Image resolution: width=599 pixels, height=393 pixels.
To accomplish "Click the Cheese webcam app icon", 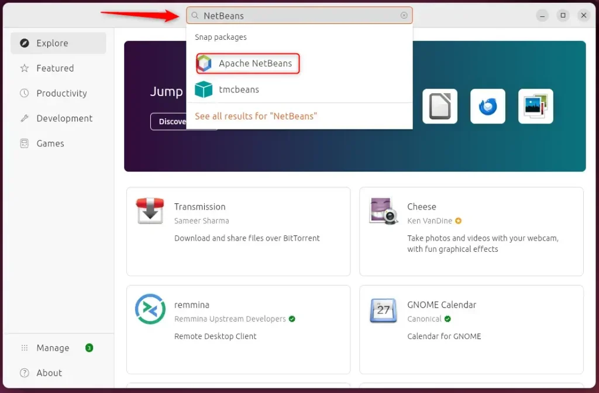I will pos(384,211).
